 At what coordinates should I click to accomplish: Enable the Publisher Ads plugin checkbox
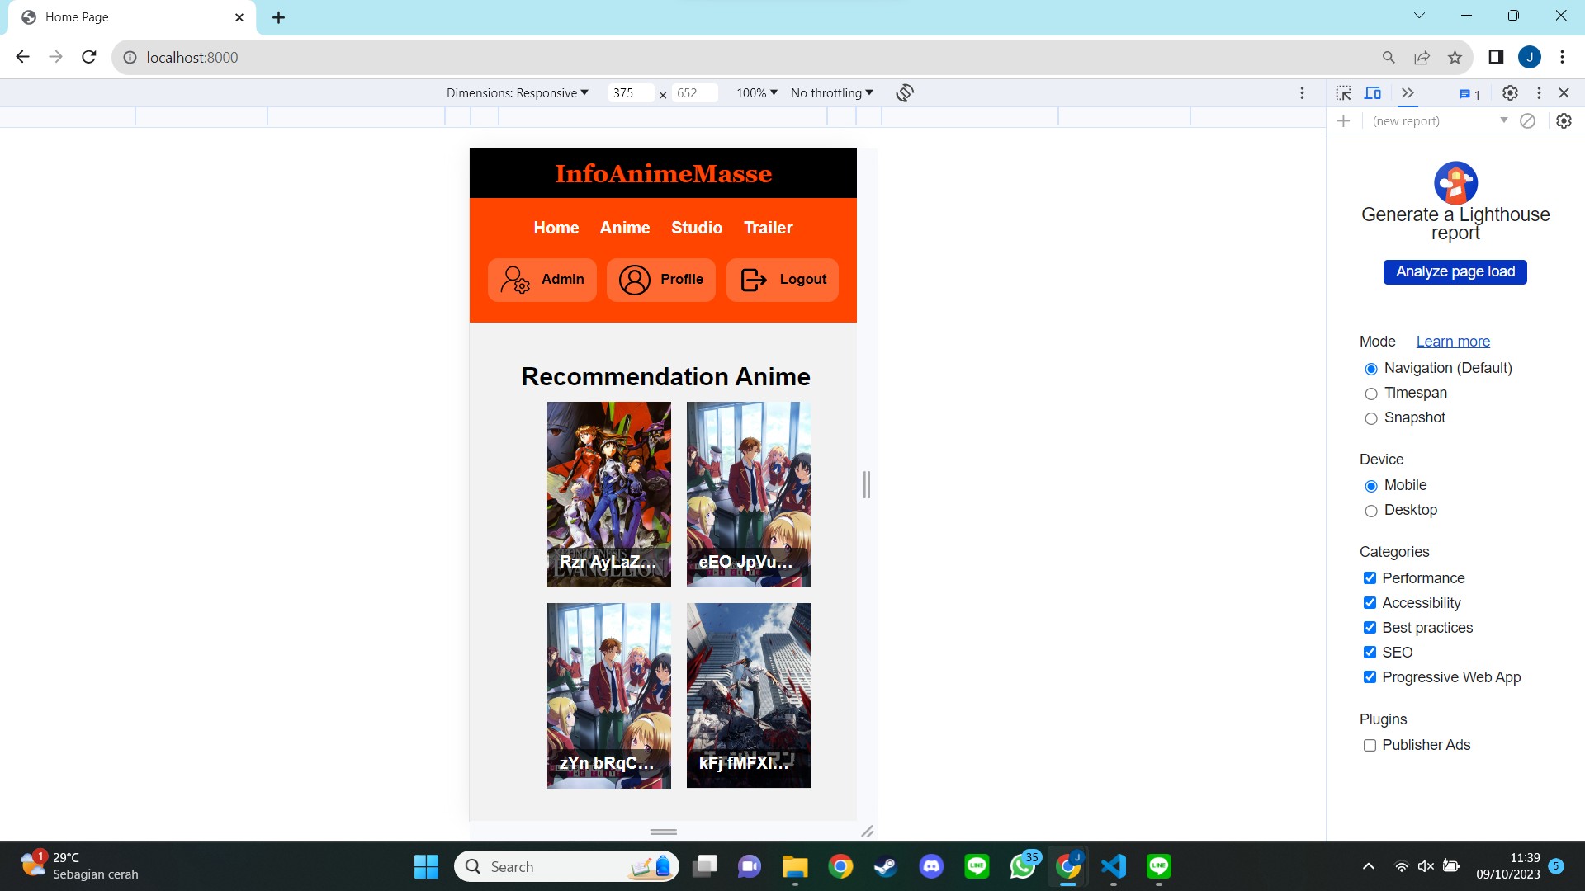(1370, 745)
